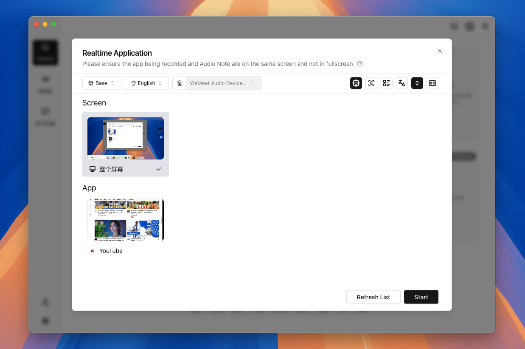Toggle the CC closed captions icon

[432, 83]
